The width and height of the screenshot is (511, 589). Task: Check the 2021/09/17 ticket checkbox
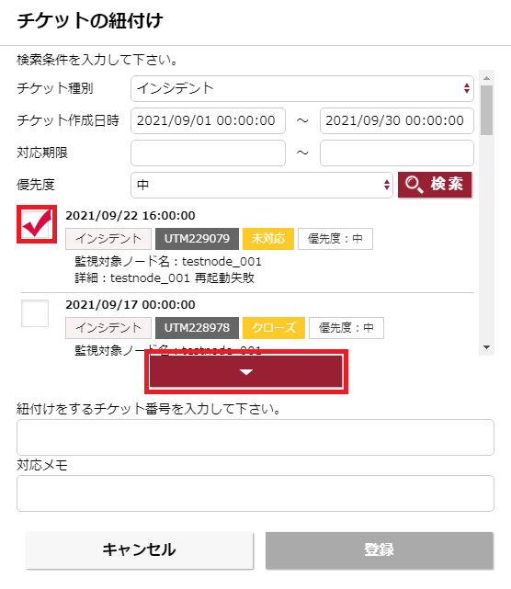[x=35, y=313]
